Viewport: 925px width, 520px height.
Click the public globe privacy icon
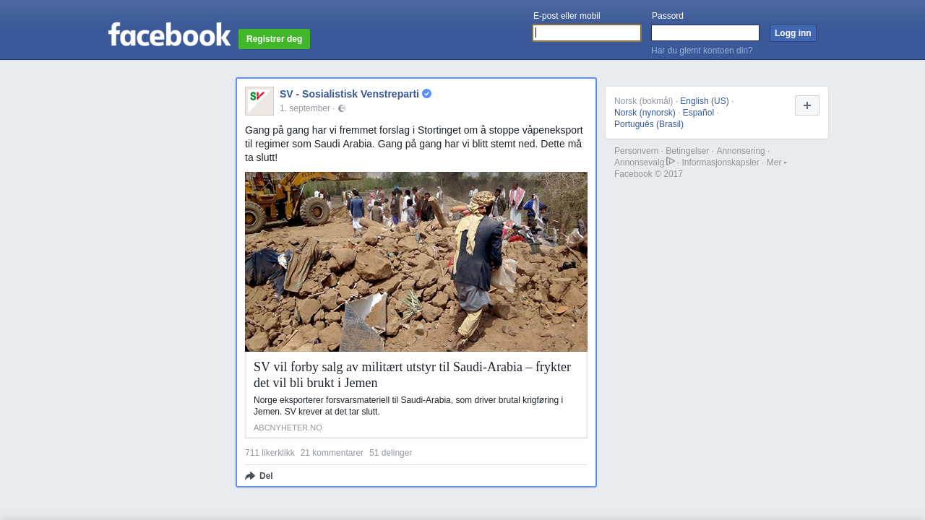point(342,108)
